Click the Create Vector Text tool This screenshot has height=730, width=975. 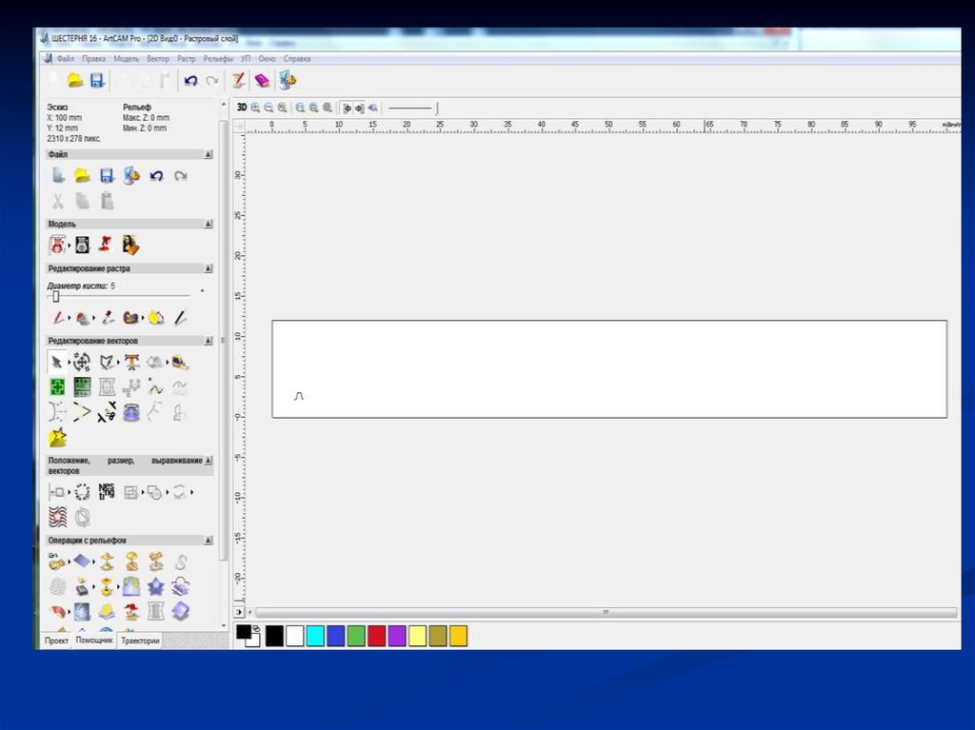131,362
